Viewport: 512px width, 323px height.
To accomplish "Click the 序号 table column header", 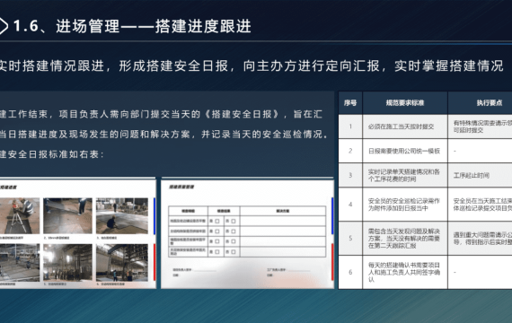I will click(x=350, y=103).
